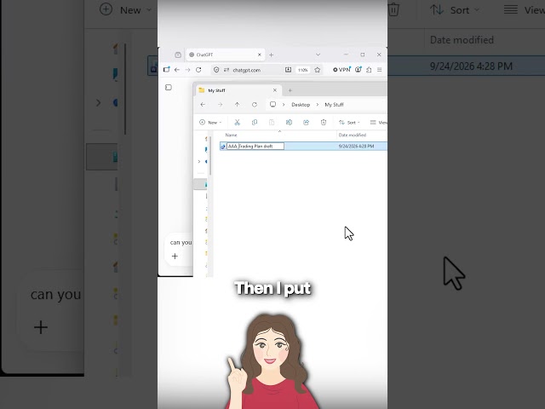Open the browser account profile icon

coord(359,70)
